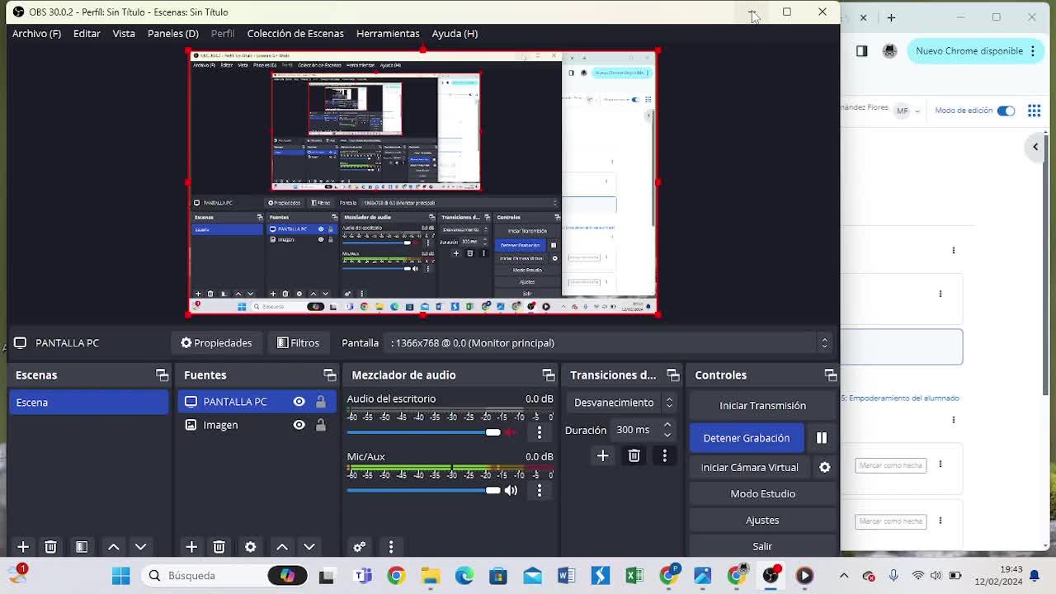This screenshot has width=1056, height=594.
Task: Pause the recording with the pause icon
Action: pyautogui.click(x=821, y=438)
